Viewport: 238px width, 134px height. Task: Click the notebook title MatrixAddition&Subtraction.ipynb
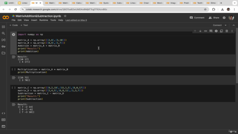[x=38, y=16]
